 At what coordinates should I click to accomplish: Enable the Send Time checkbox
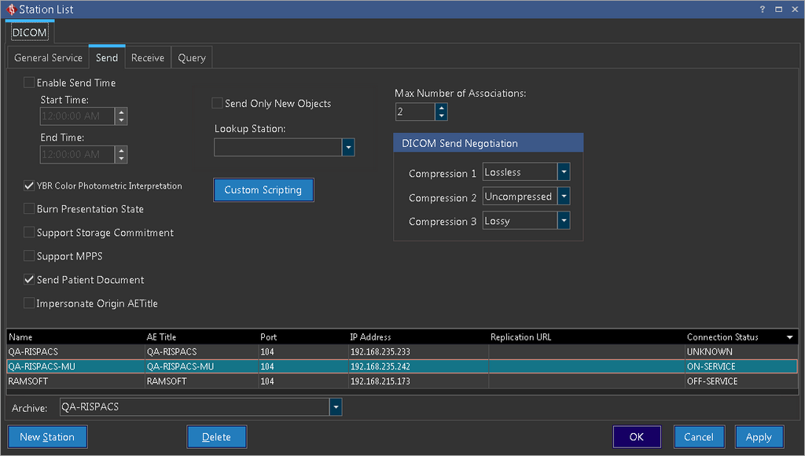pos(30,83)
